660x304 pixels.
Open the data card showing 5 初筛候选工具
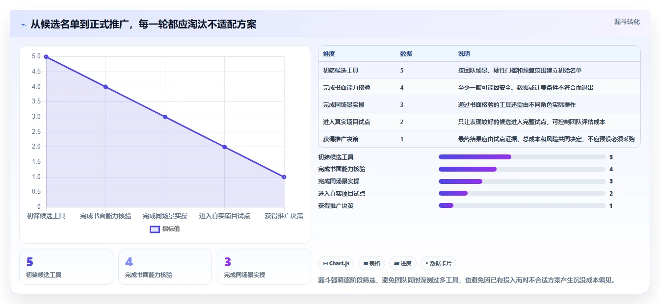66,267
